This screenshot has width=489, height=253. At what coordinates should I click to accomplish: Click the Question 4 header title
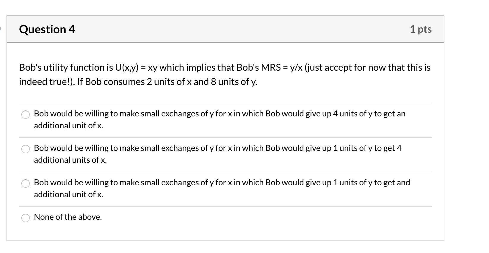click(x=47, y=29)
